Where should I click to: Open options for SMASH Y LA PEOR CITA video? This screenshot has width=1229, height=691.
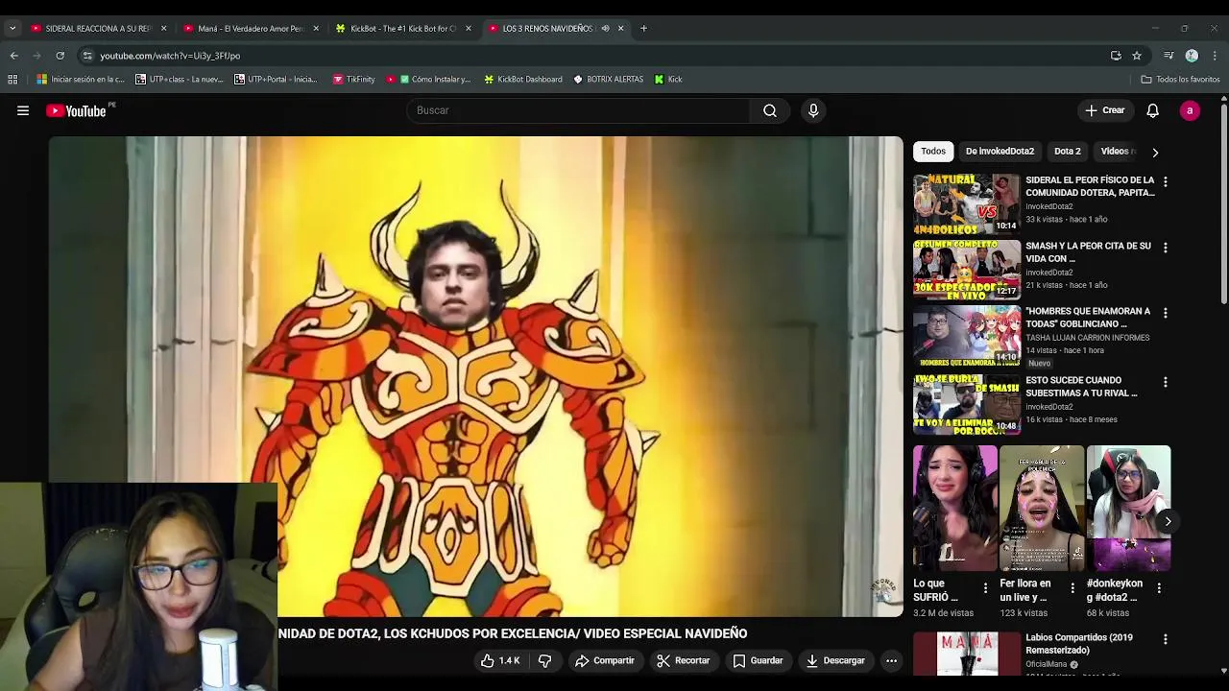1165,248
